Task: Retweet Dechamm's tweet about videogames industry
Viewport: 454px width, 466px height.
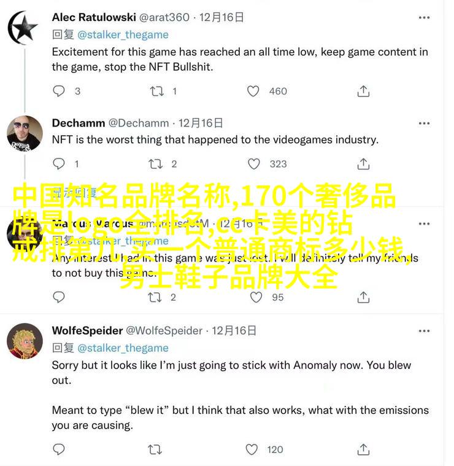Action: click(x=155, y=164)
